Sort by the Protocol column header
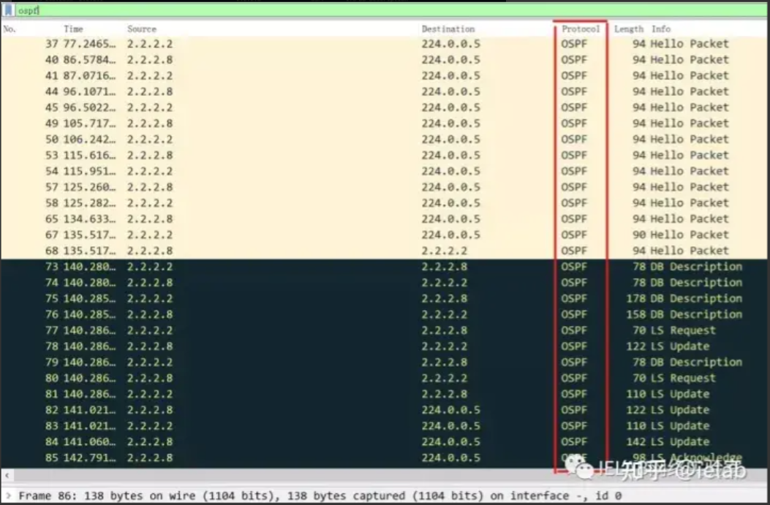Viewport: 770px width, 505px height. [581, 29]
